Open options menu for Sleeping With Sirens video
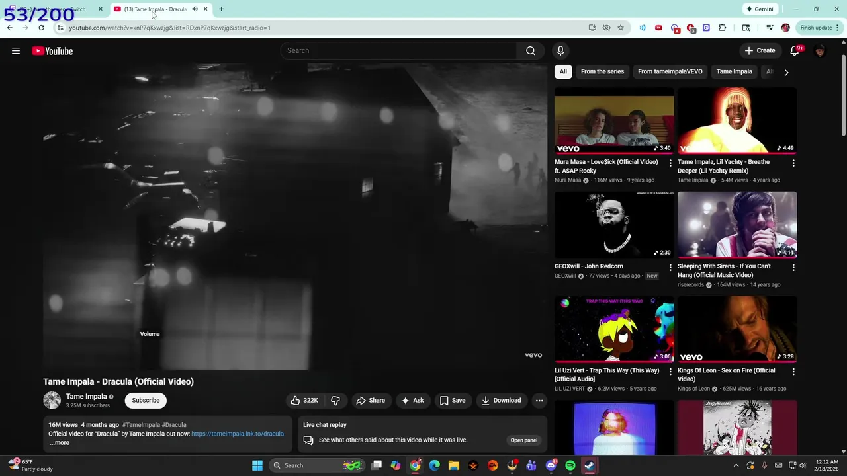The height and width of the screenshot is (476, 847). click(x=793, y=267)
